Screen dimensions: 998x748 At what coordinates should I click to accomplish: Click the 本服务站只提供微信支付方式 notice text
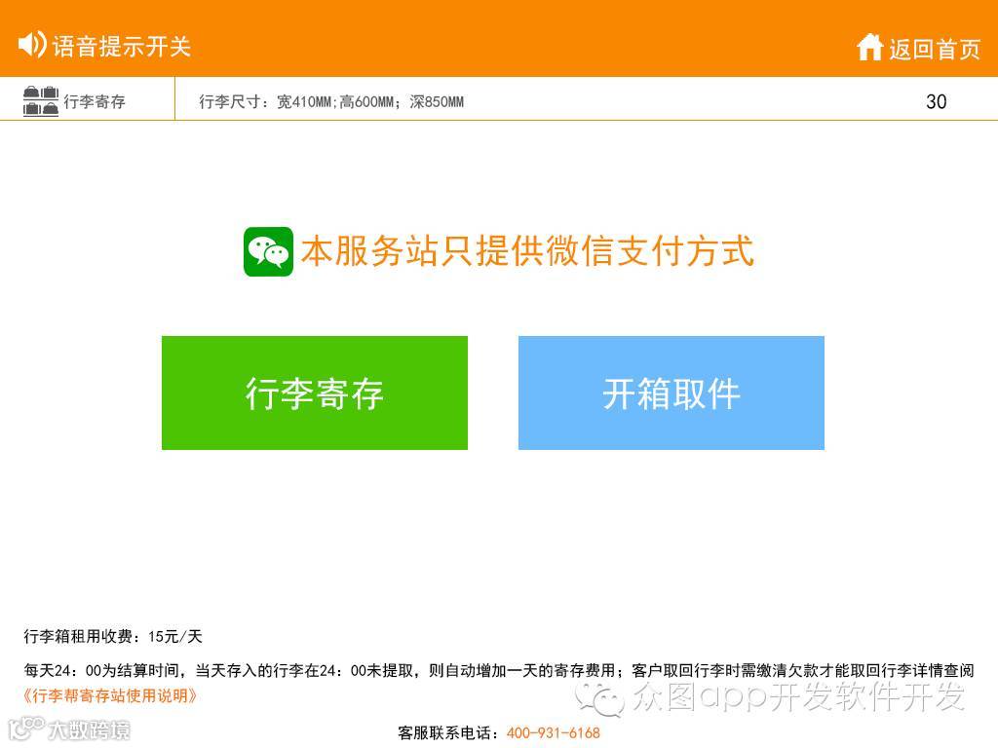527,250
